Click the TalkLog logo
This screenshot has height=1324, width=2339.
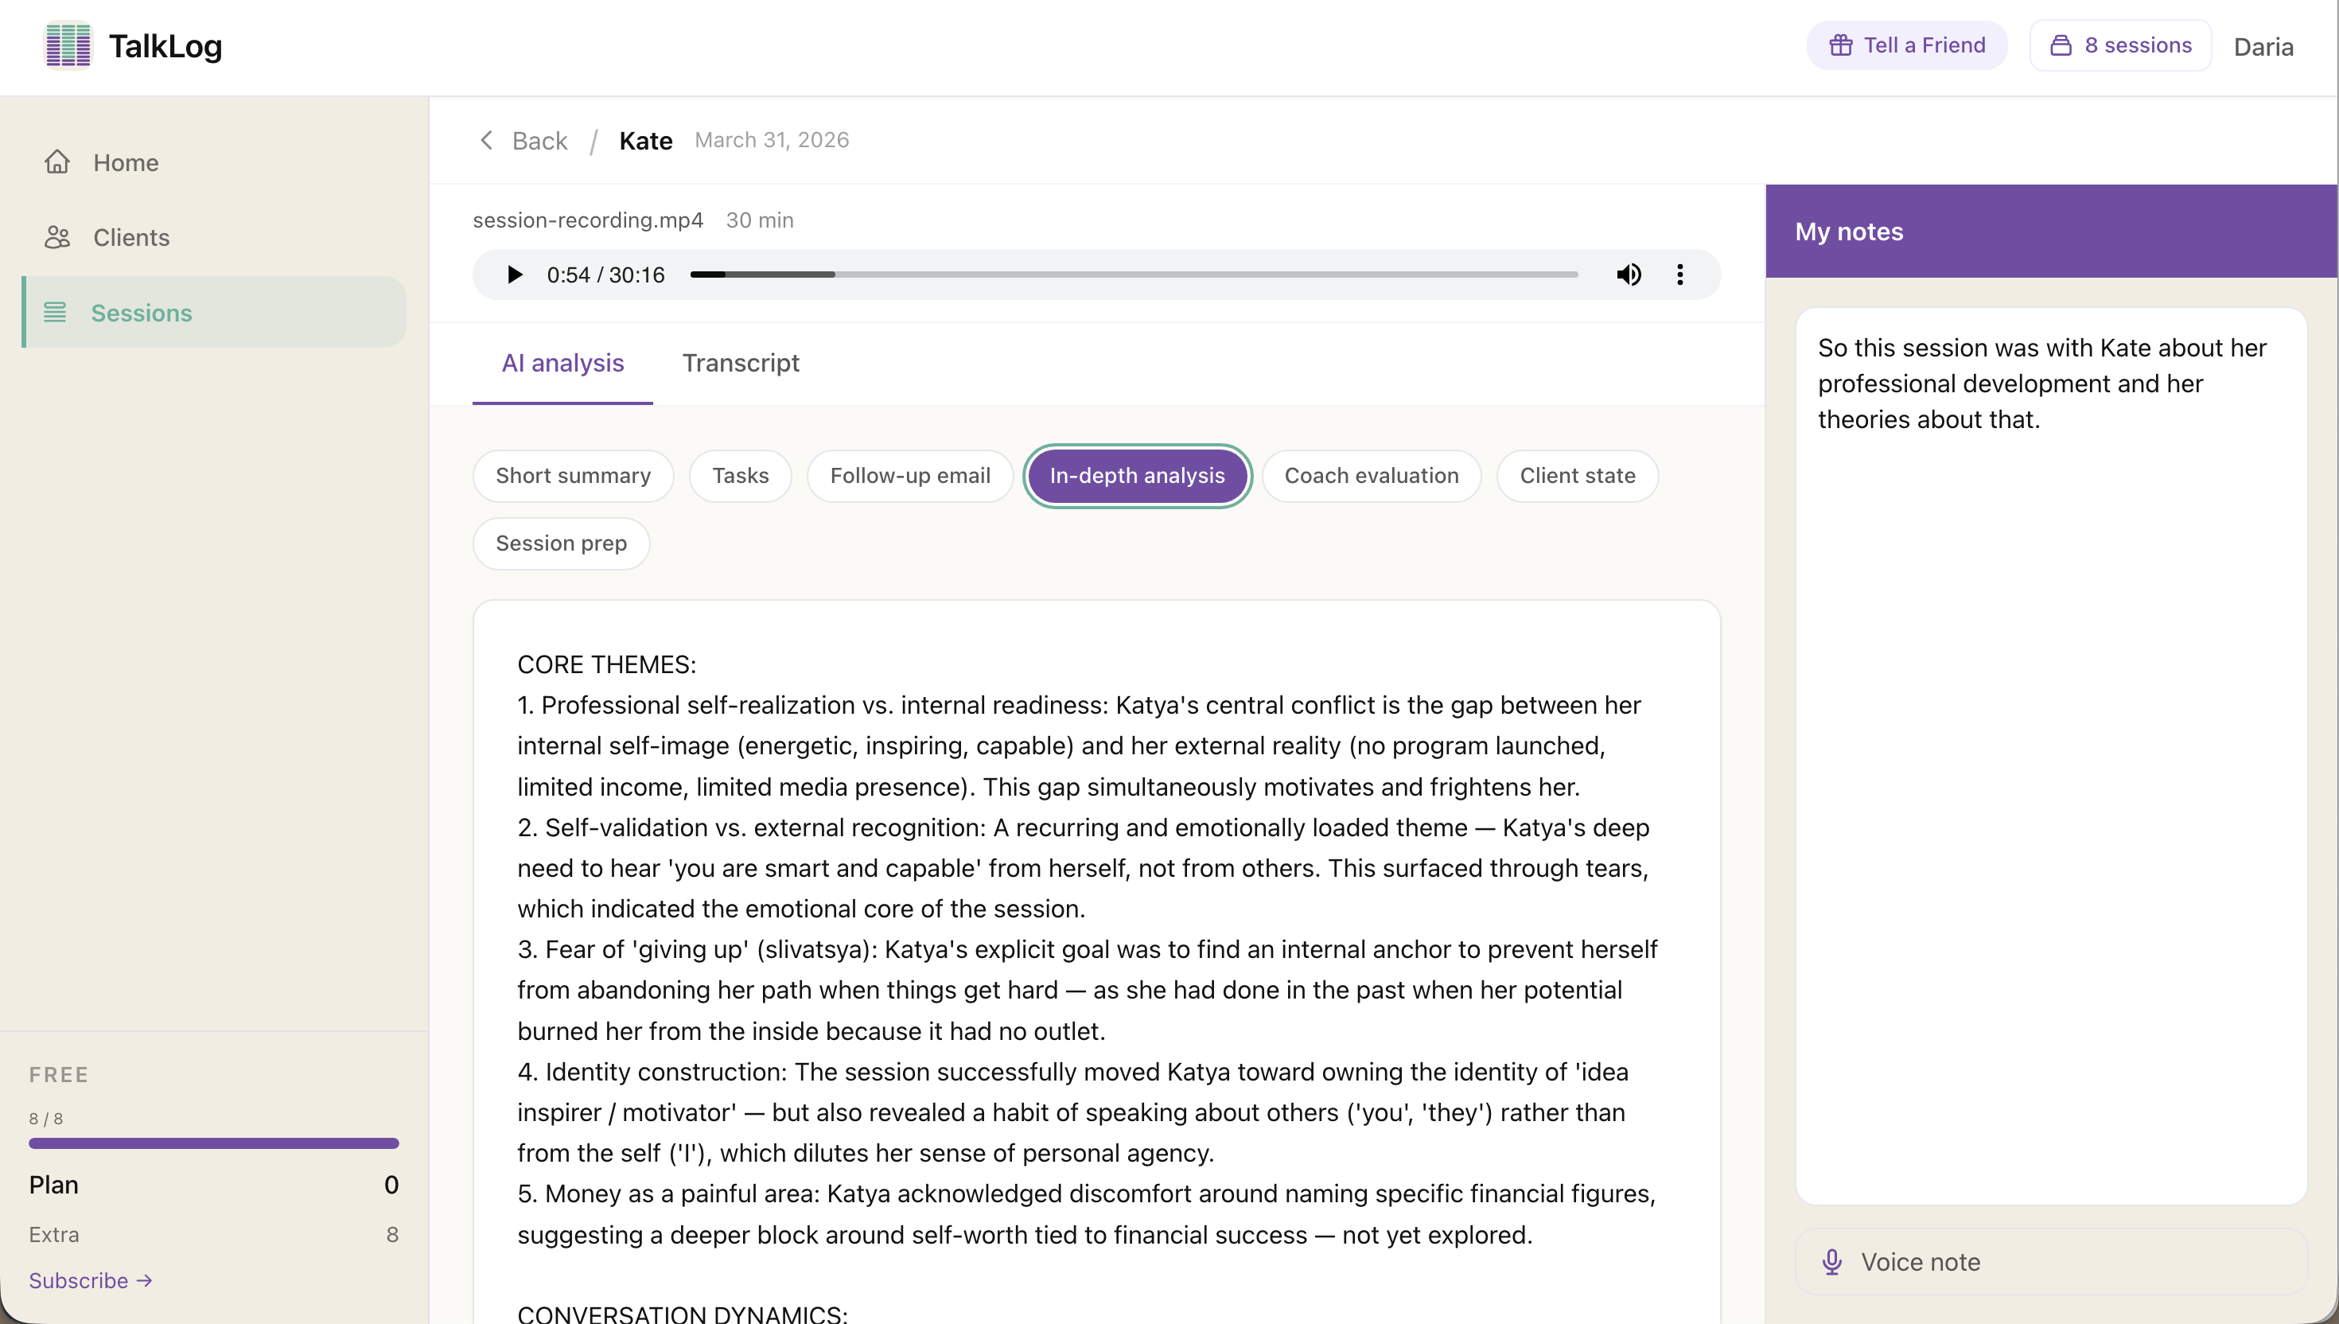point(133,45)
